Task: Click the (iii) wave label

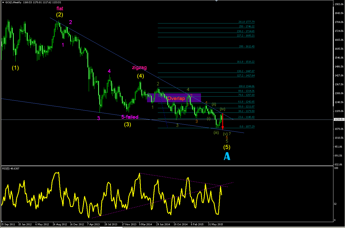Action: pyautogui.click(x=216, y=132)
